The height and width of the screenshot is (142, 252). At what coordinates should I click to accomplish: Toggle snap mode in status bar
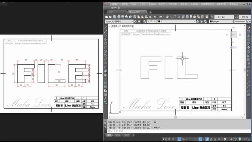coord(172,139)
